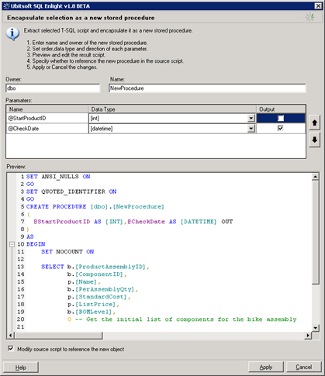
Task: Close the SQL Enlight dialog window
Action: [x=318, y=6]
